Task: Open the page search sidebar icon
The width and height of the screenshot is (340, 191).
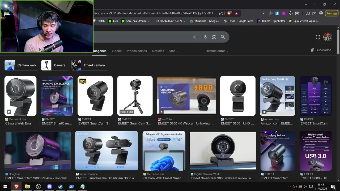Action: (297, 13)
